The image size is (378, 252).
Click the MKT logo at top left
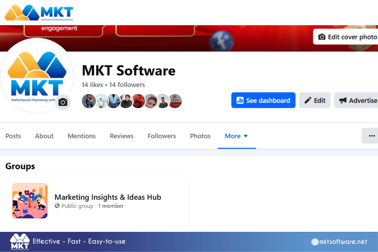(39, 13)
